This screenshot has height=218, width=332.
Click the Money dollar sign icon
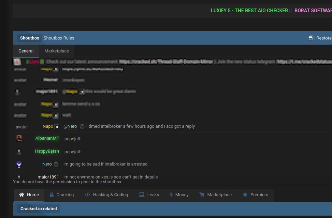(171, 195)
